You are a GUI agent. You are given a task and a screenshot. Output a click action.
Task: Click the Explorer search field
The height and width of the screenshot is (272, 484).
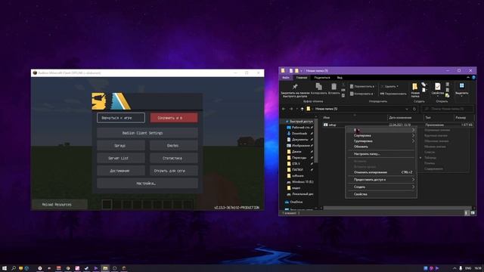(x=447, y=109)
